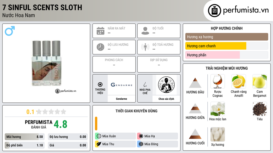Click the orange recommended-time bar
The height and width of the screenshot is (153, 273).
(x=96, y=124)
